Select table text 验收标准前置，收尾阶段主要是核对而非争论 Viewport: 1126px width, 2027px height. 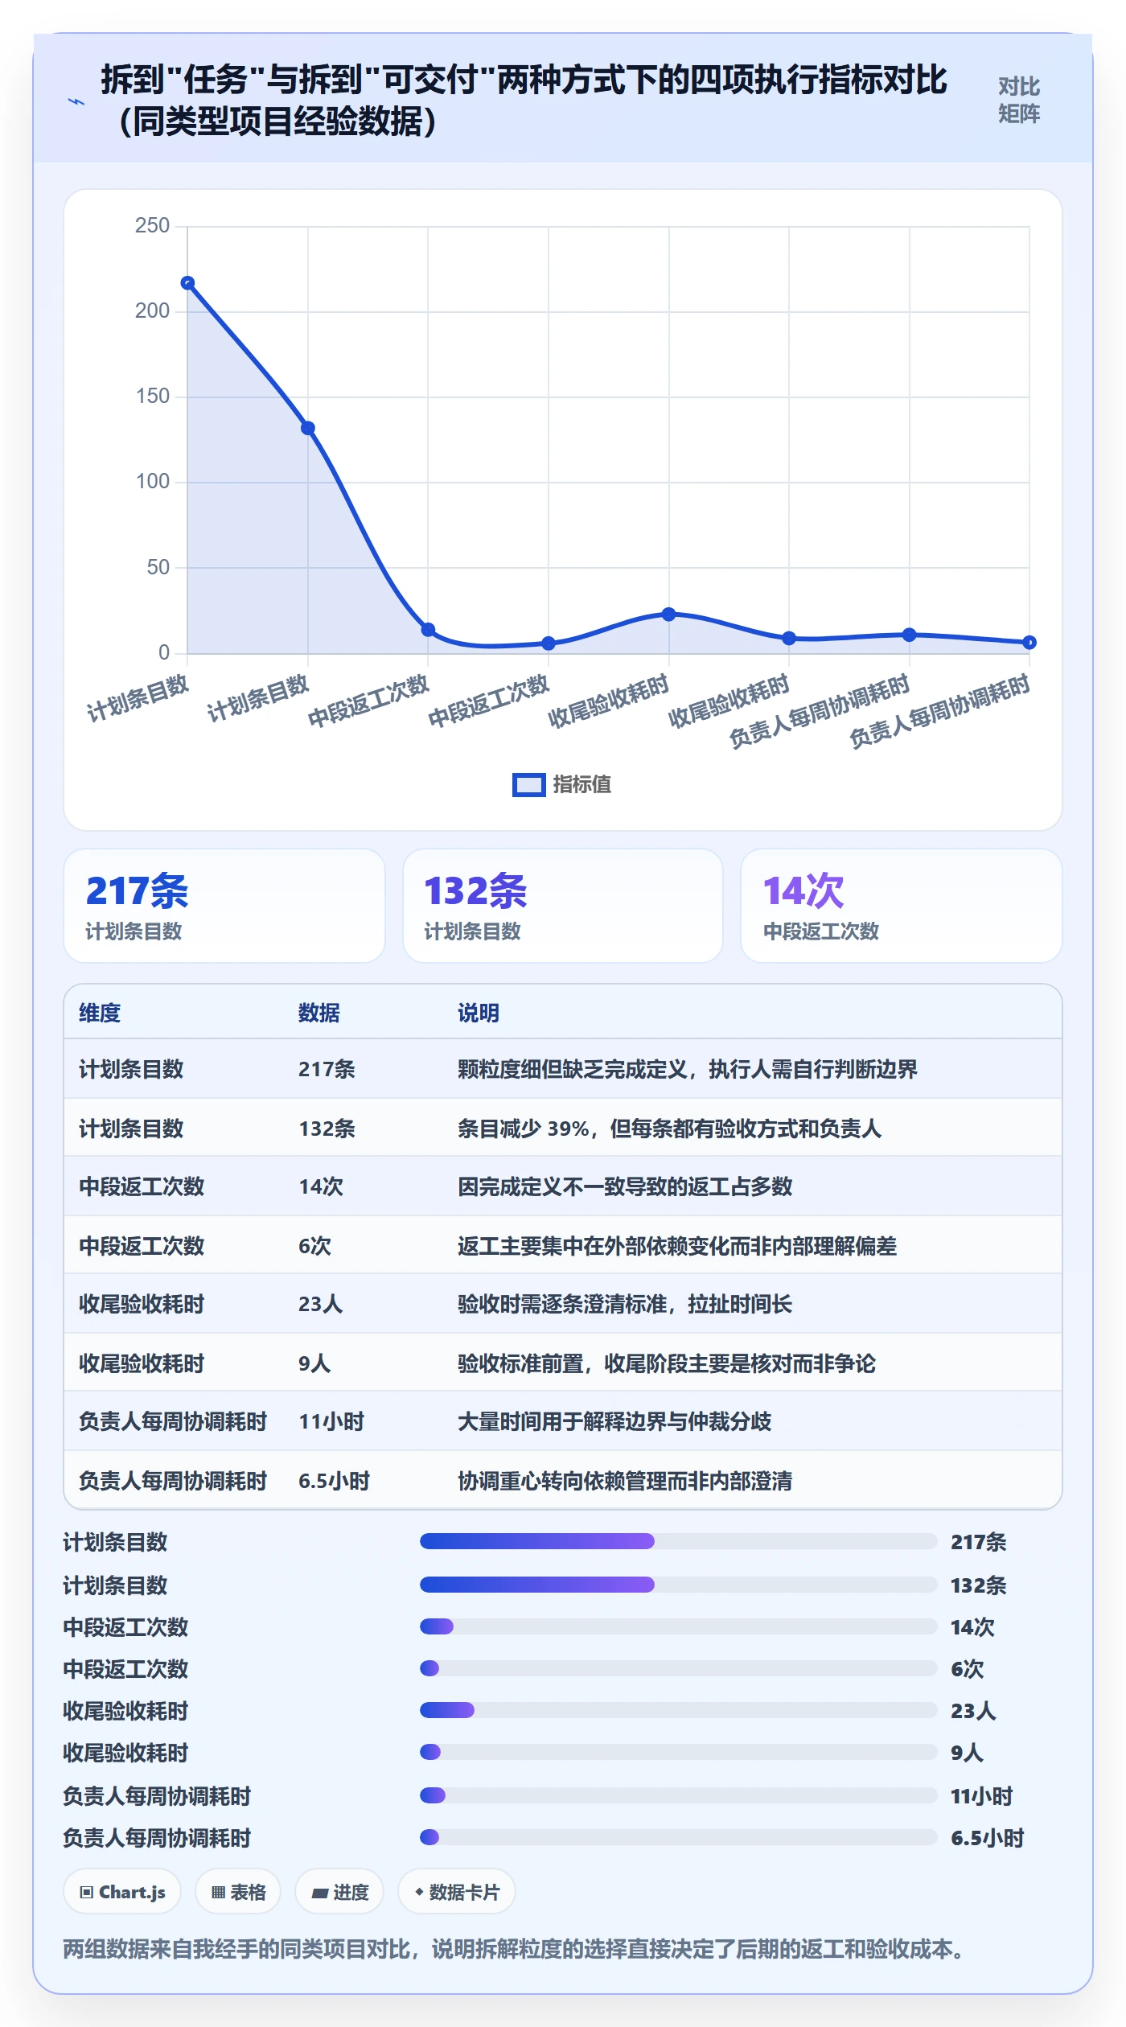(x=667, y=1363)
